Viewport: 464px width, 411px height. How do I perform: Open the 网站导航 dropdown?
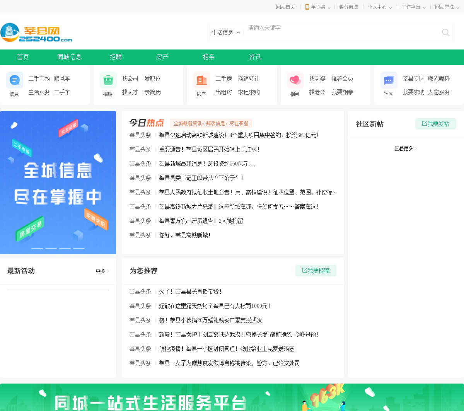click(447, 7)
